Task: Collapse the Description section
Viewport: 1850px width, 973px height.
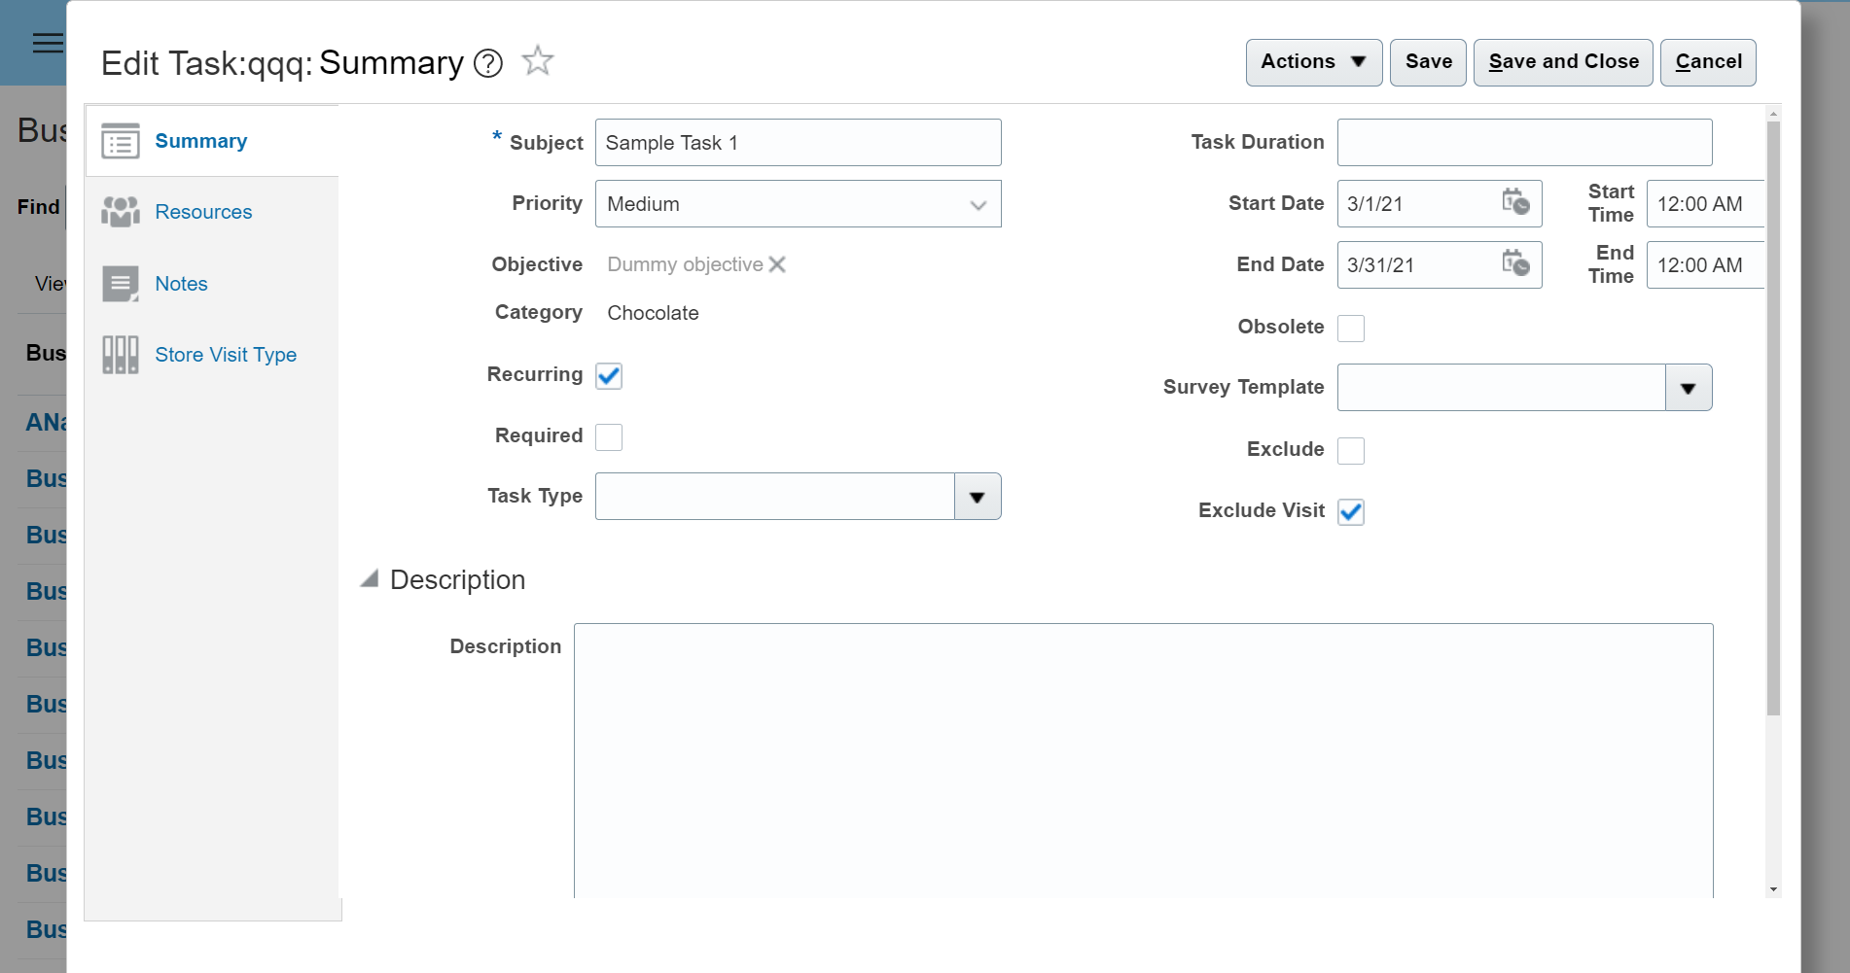Action: coord(370,579)
